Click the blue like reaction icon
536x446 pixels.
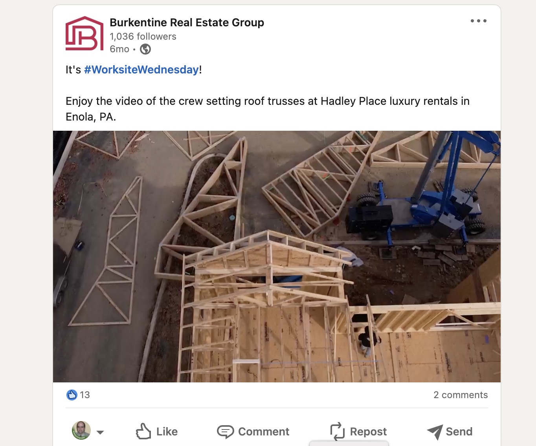[x=72, y=395]
